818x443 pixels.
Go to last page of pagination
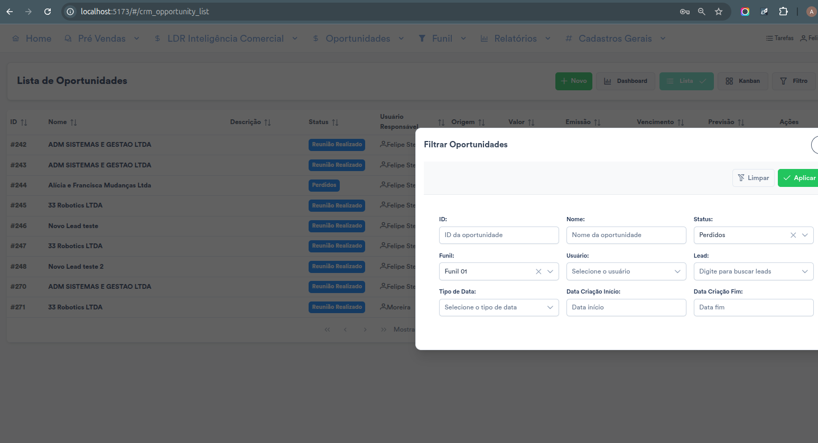click(x=384, y=329)
